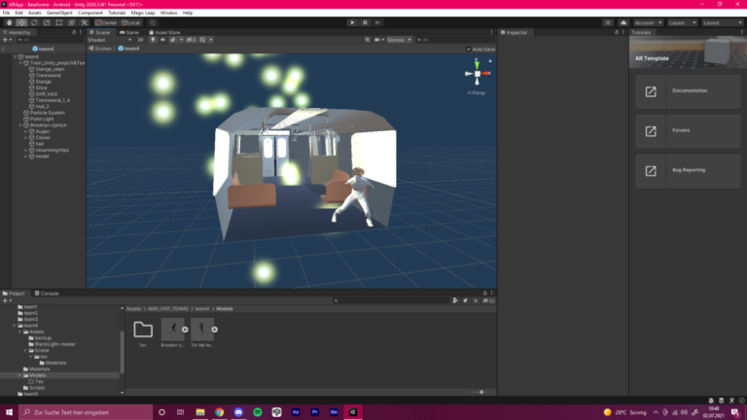Select the Hand tool
This screenshot has width=747, height=420.
click(8, 21)
